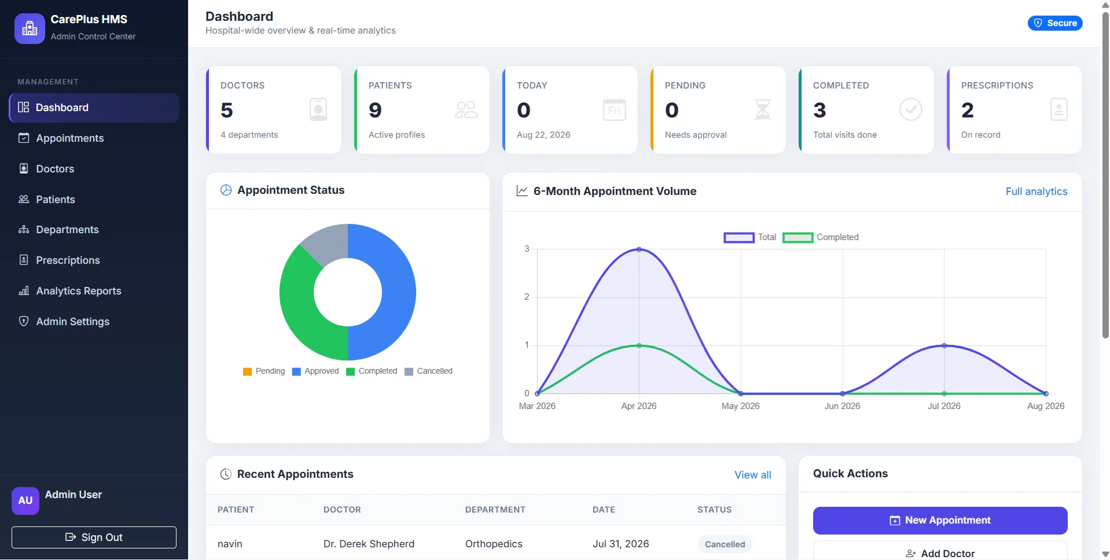Click the New Appointment button
The image size is (1110, 560).
point(940,521)
